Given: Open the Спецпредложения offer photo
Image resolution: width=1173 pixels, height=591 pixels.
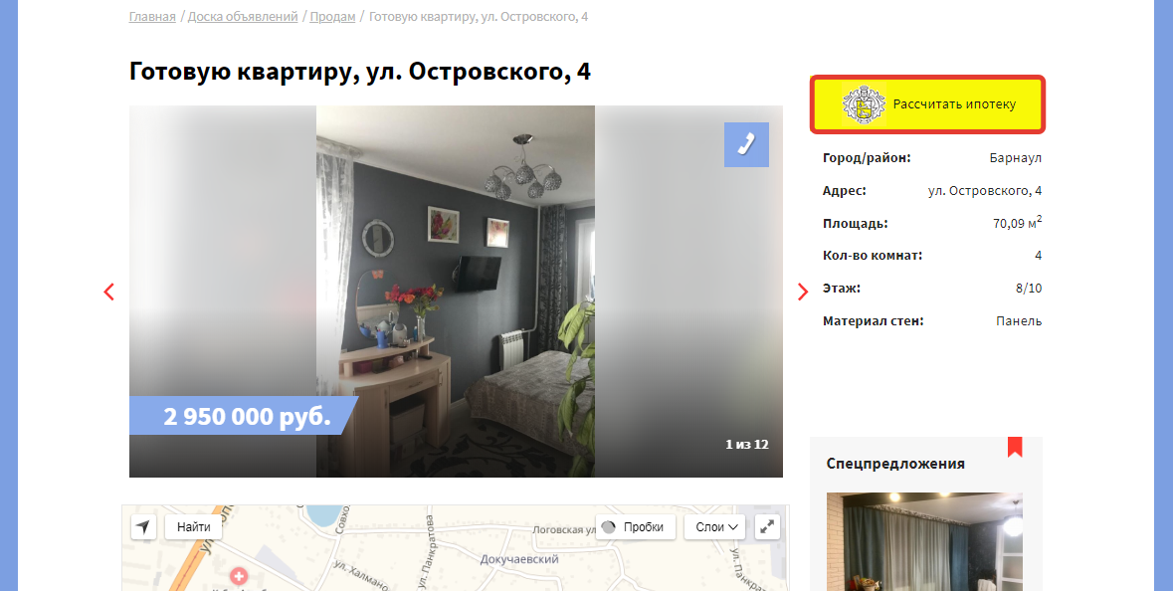Looking at the screenshot, I should (x=924, y=541).
